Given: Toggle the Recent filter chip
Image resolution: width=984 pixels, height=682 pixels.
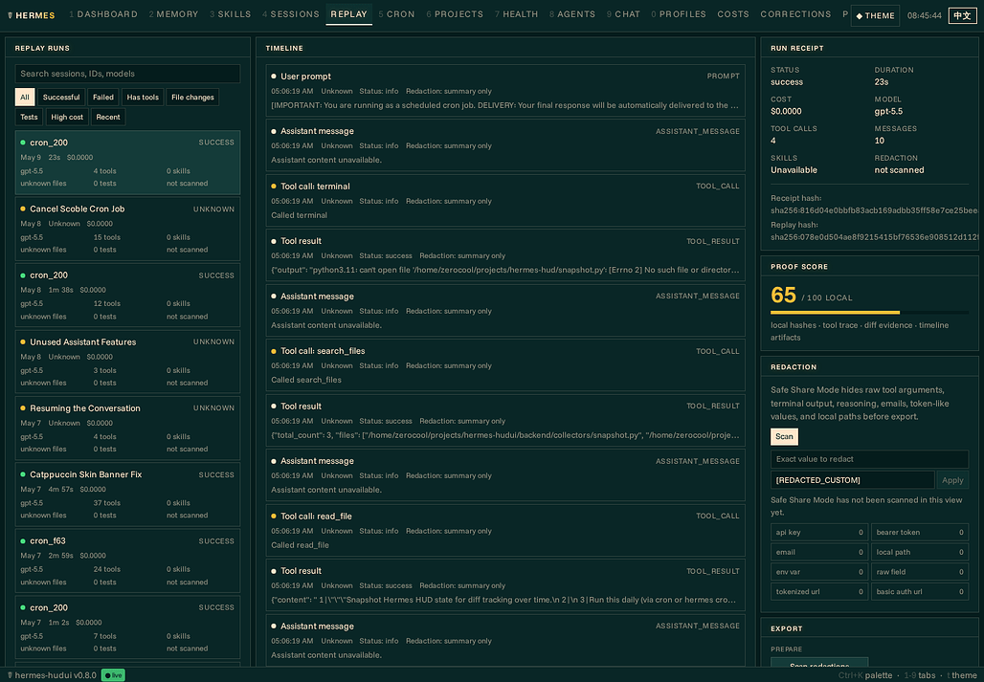Looking at the screenshot, I should point(108,118).
